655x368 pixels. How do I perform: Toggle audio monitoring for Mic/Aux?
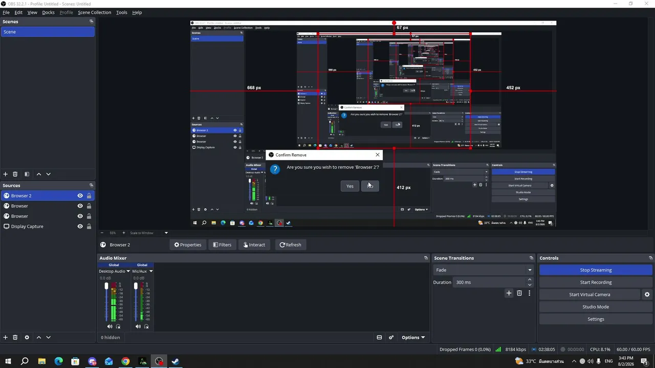tap(146, 326)
